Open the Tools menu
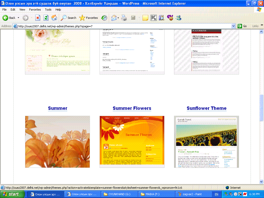The height and width of the screenshot is (198, 264). [x=48, y=10]
